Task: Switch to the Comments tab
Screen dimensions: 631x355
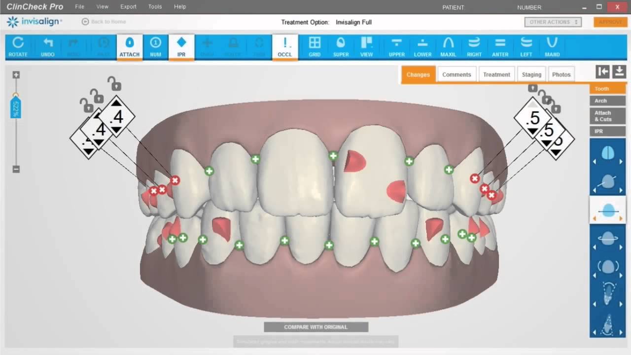Action: coord(456,74)
